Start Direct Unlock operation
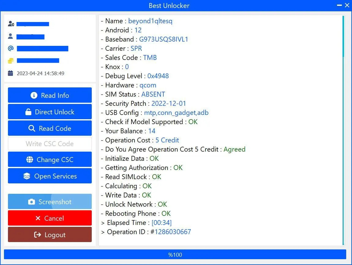 pyautogui.click(x=50, y=112)
